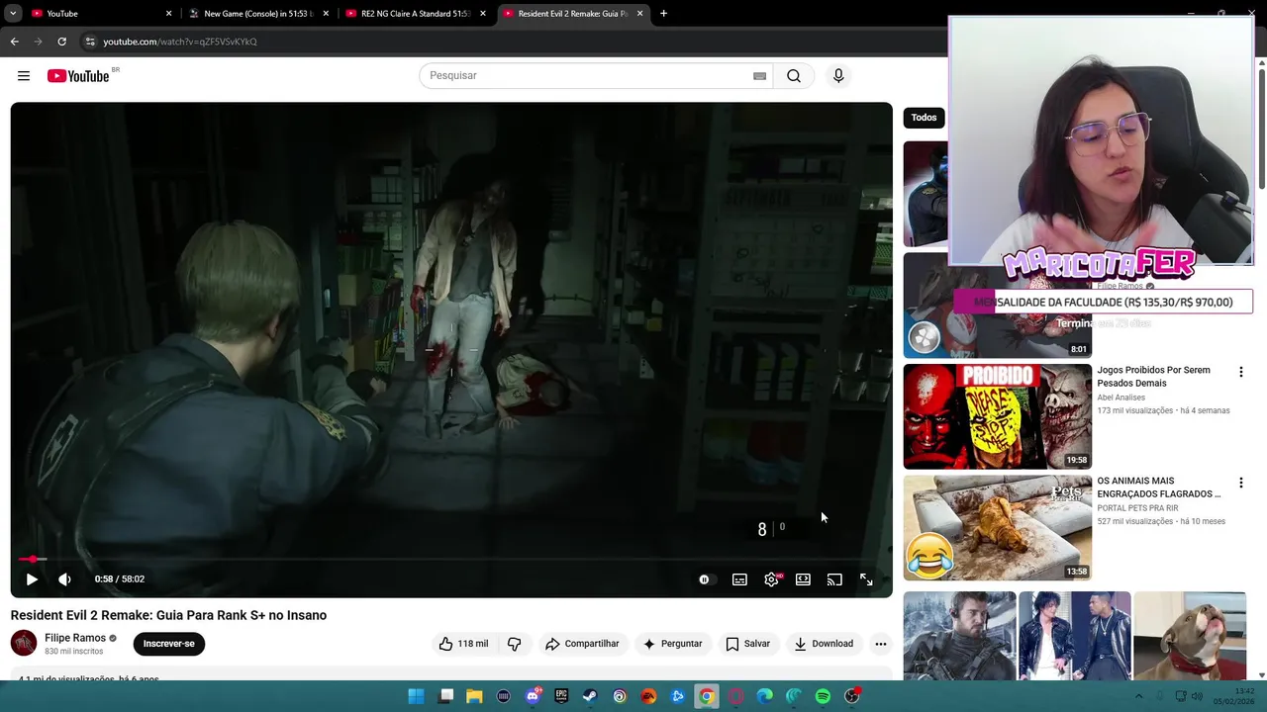Open Filipe Ramos channel name link
The height and width of the screenshot is (712, 1267).
click(75, 638)
